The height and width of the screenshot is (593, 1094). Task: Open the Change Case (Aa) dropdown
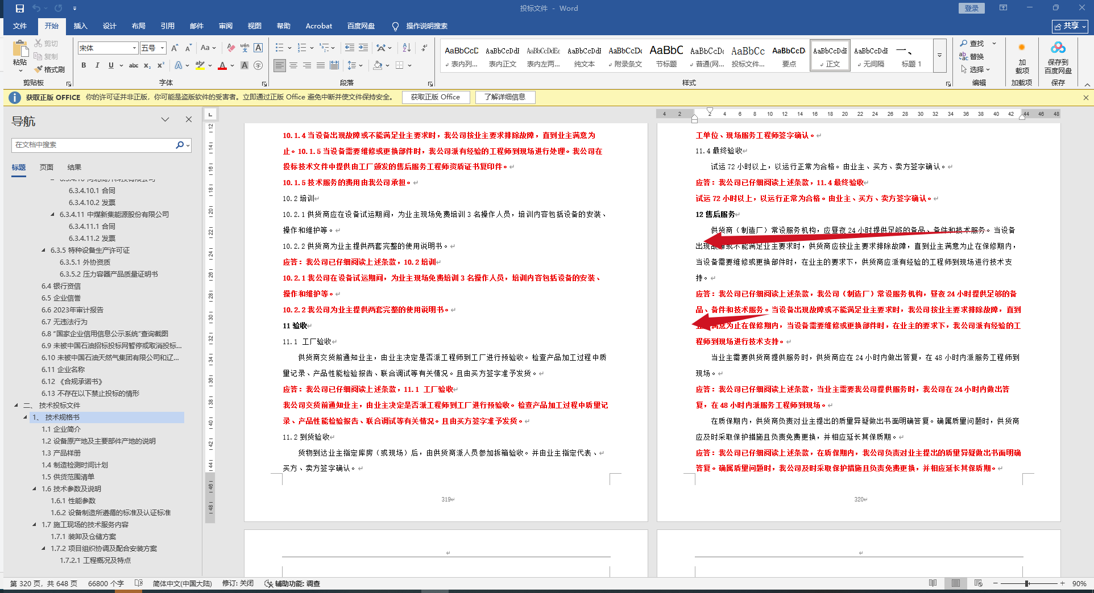coord(208,48)
